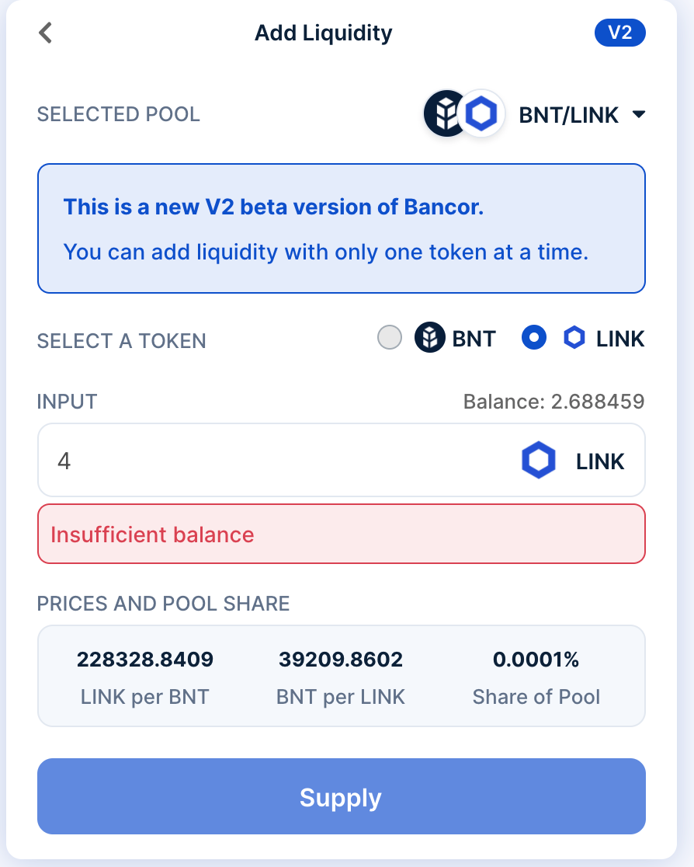Image resolution: width=694 pixels, height=867 pixels.
Task: Expand the pool selector chevron
Action: coord(639,114)
